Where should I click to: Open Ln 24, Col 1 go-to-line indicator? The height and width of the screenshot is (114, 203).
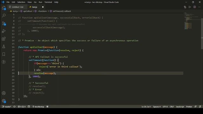[146, 107]
